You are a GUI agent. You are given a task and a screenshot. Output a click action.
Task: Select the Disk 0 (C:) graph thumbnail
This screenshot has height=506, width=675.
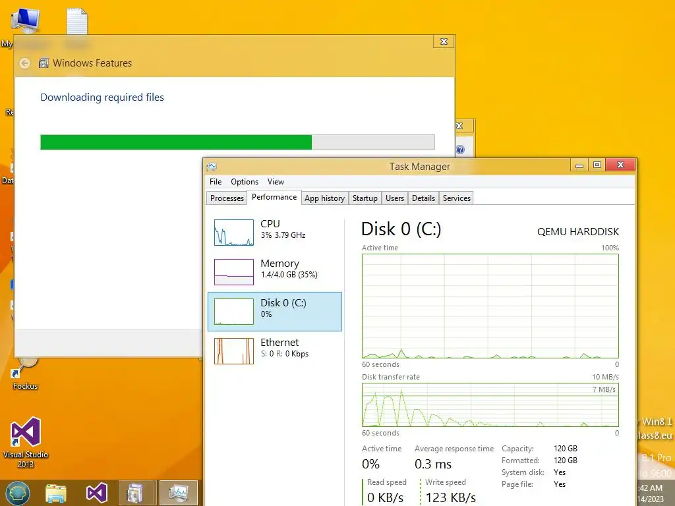234,312
